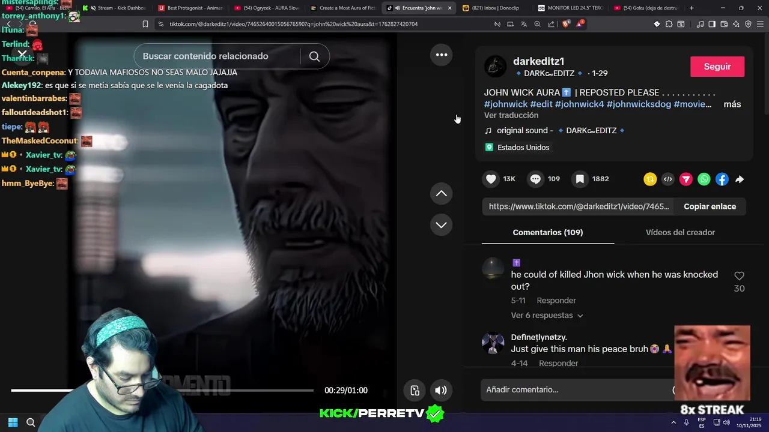Screen dimensions: 769x432
Task: Save the video with the bookmark icon
Action: coord(580,179)
